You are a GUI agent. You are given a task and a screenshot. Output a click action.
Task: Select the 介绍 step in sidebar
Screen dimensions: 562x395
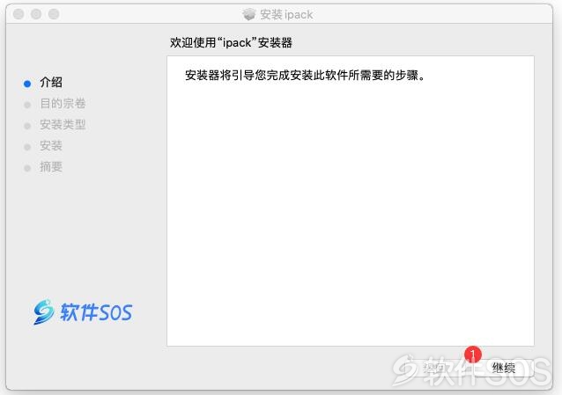51,82
